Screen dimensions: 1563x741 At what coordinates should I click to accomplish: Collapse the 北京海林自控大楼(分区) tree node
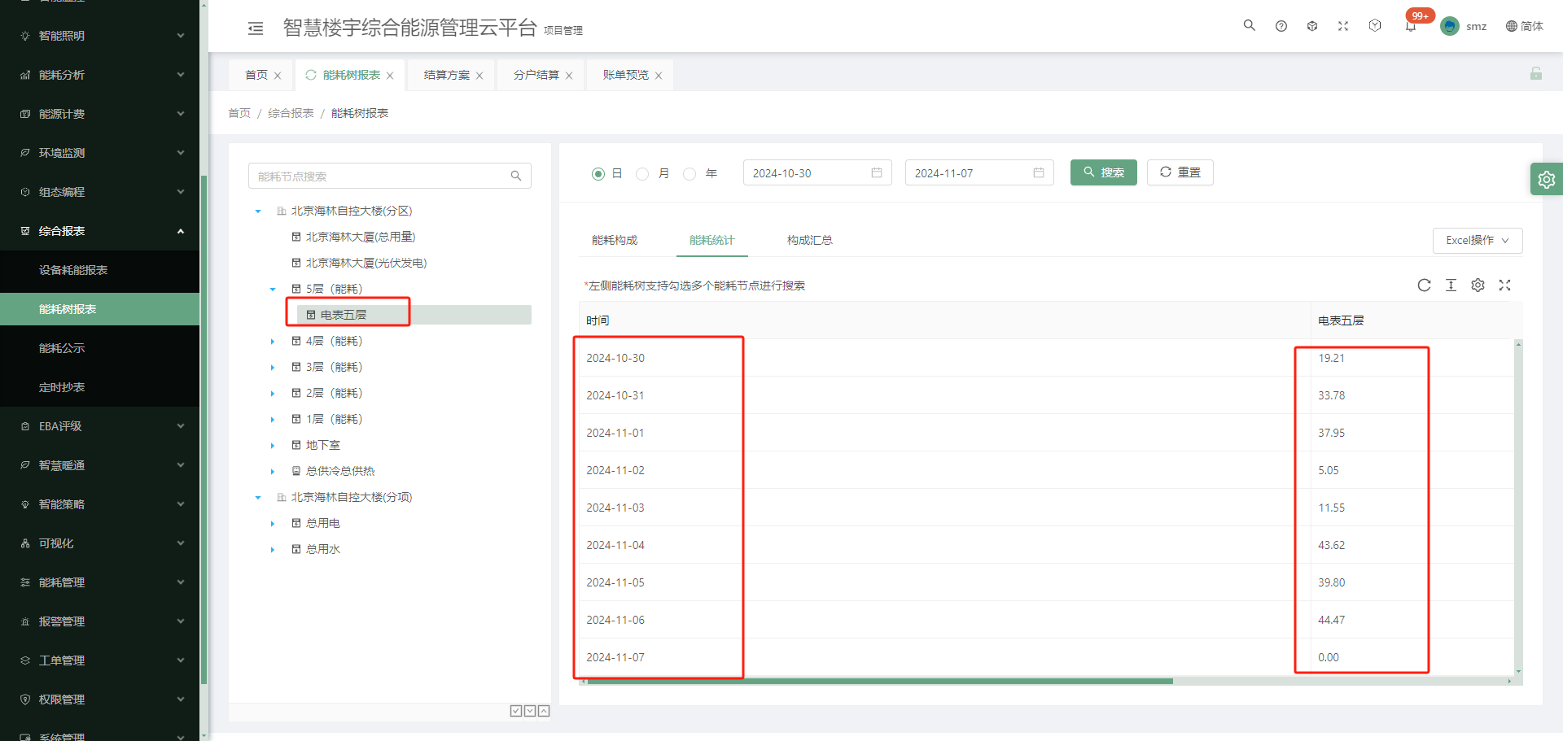tap(258, 211)
